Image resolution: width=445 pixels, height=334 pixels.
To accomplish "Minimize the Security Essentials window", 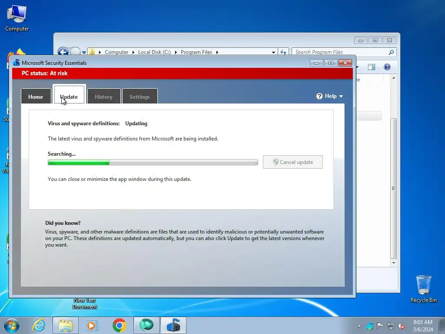I will [316, 63].
